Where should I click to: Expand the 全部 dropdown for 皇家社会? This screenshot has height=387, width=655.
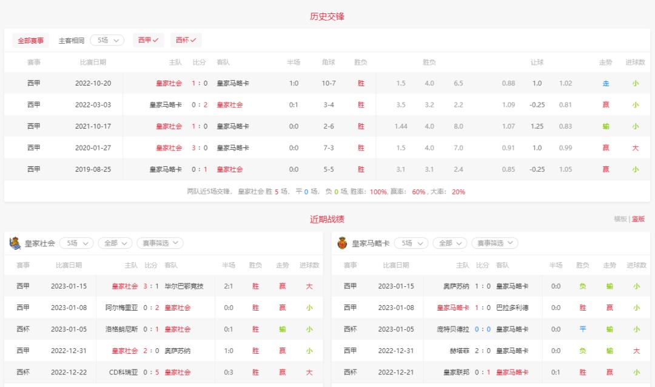(x=113, y=242)
